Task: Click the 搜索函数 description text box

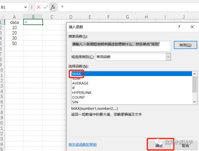Action: (x=121, y=46)
